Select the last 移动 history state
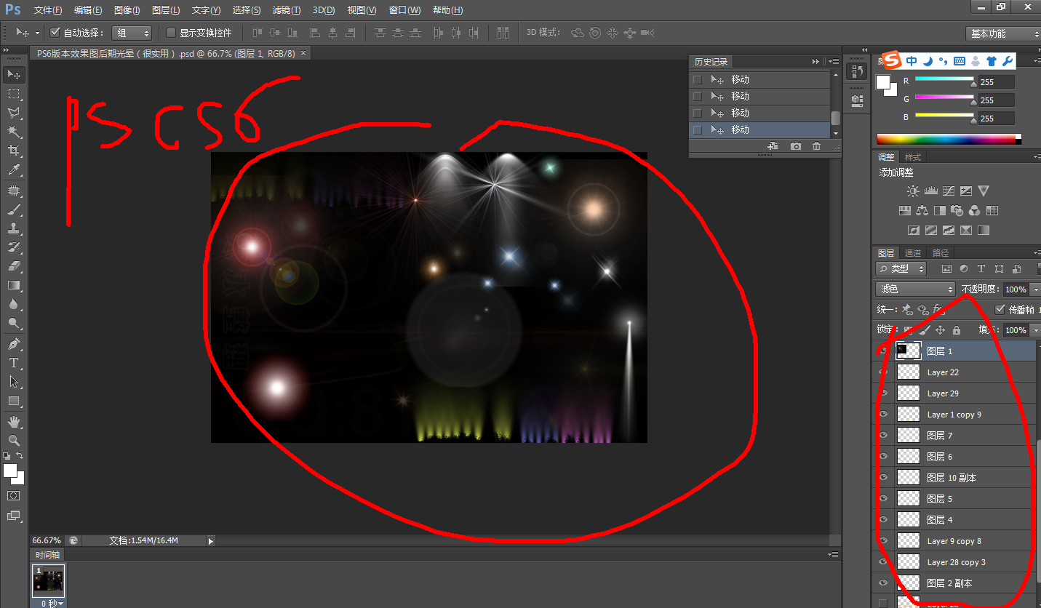This screenshot has height=608, width=1041. [759, 129]
